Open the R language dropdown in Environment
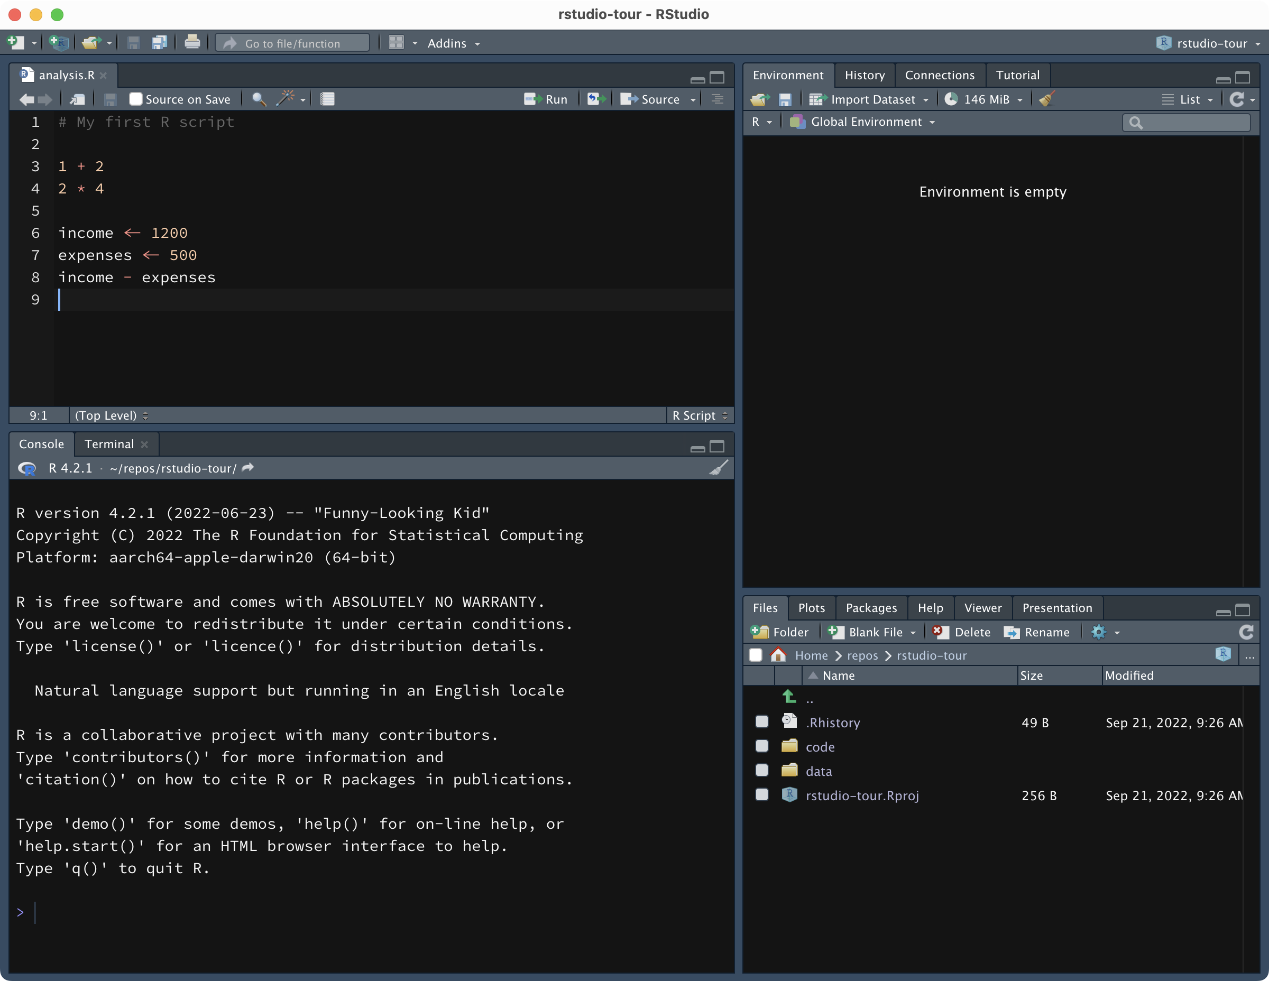This screenshot has height=981, width=1269. tap(762, 122)
